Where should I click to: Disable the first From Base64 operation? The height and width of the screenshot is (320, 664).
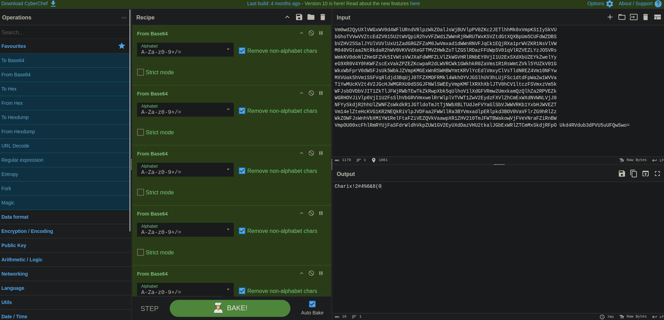311,33
